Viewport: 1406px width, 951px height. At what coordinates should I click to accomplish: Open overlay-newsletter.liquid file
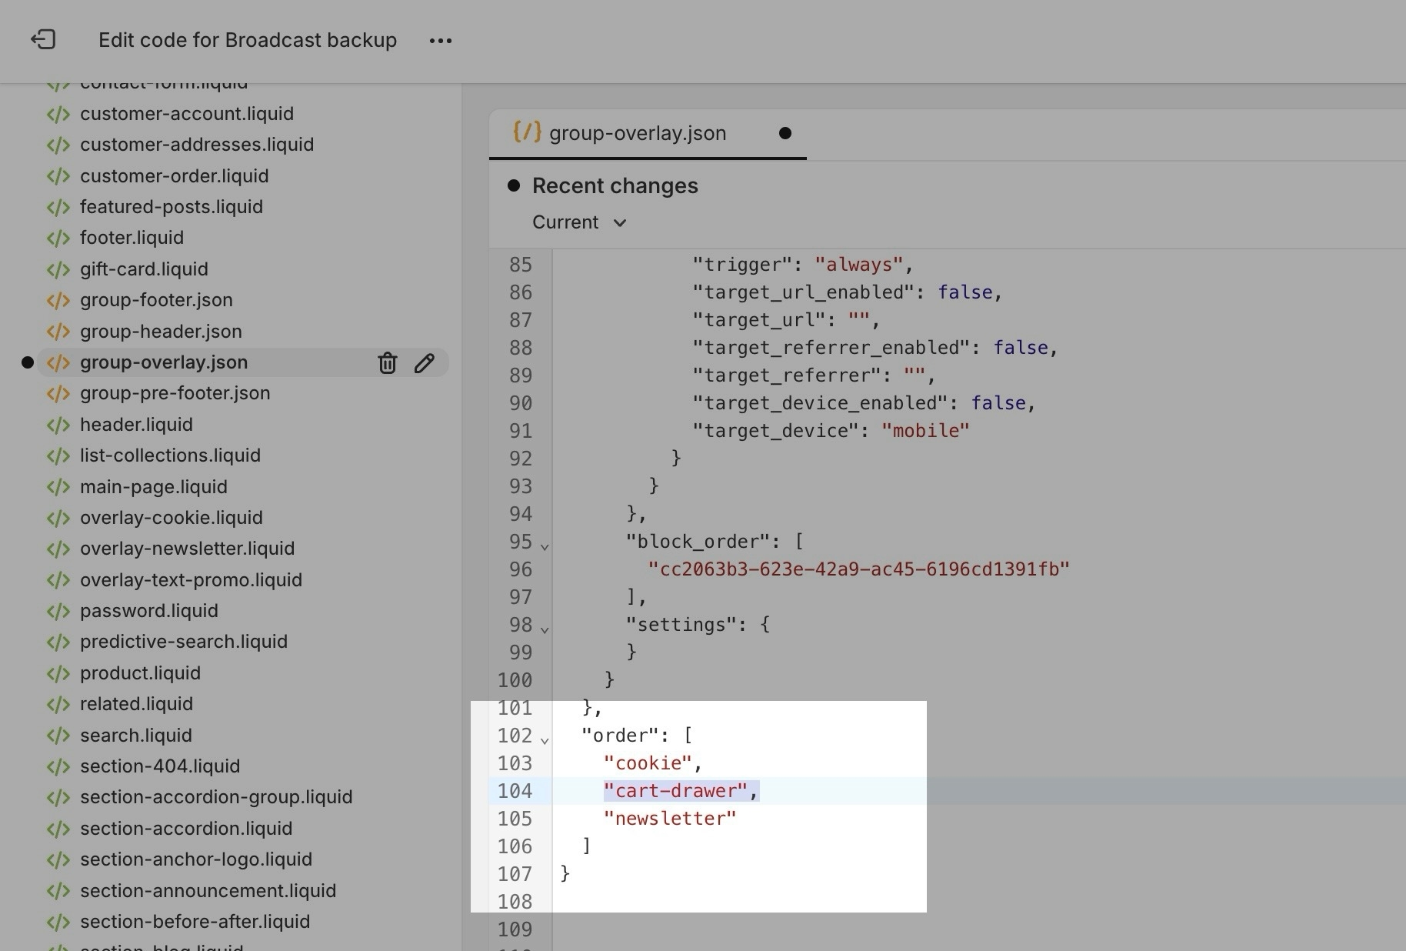coord(187,549)
